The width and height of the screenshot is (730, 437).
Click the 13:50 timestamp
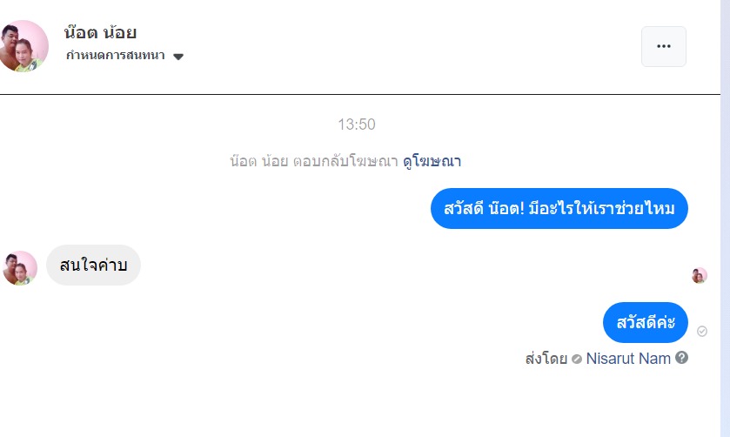point(357,124)
